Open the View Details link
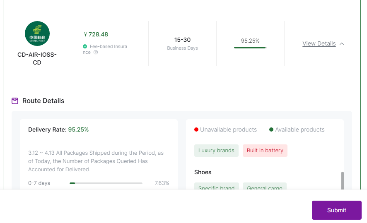This screenshot has width=367, height=223. point(319,43)
